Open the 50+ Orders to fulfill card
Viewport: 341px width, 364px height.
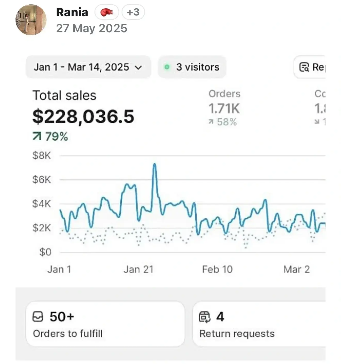point(105,324)
